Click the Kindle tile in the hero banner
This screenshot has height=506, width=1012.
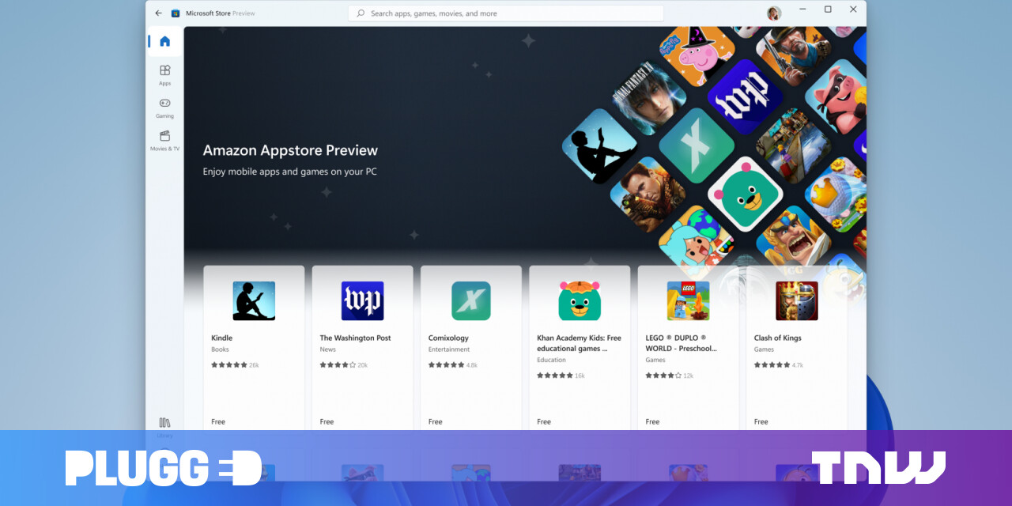pyautogui.click(x=599, y=146)
